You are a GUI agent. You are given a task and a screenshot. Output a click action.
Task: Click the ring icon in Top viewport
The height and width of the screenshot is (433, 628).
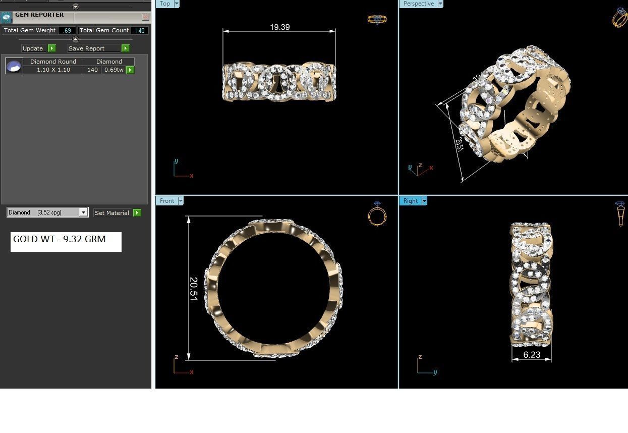(x=377, y=20)
